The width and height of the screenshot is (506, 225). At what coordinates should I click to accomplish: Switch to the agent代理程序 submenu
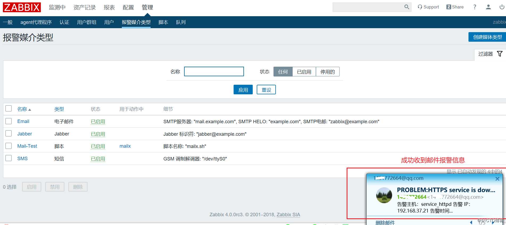[36, 22]
